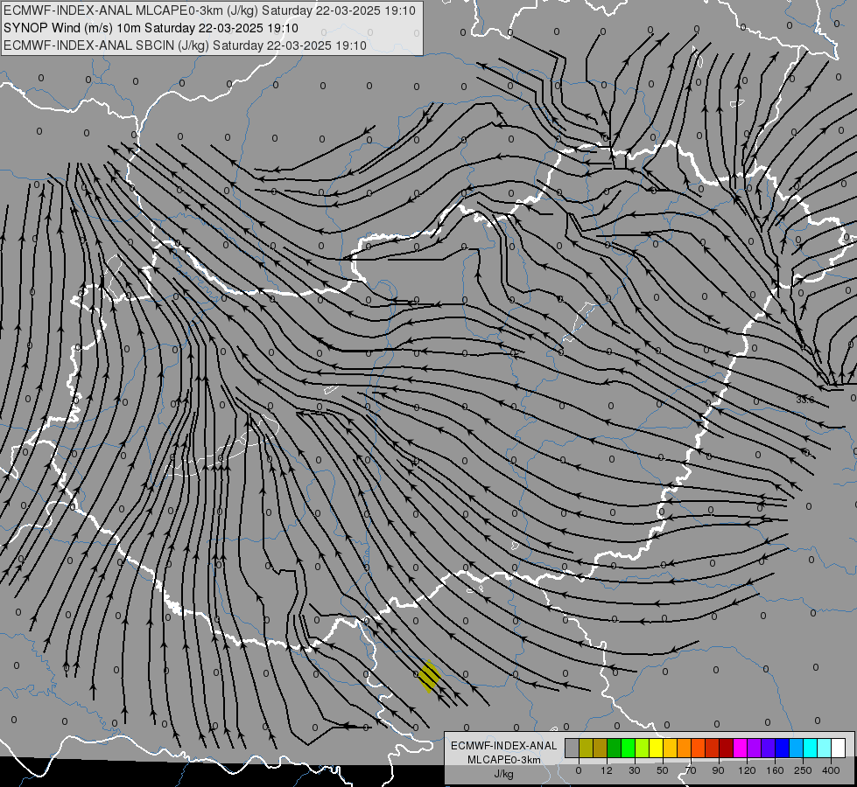Pick the amber legend swatch

coord(670,749)
